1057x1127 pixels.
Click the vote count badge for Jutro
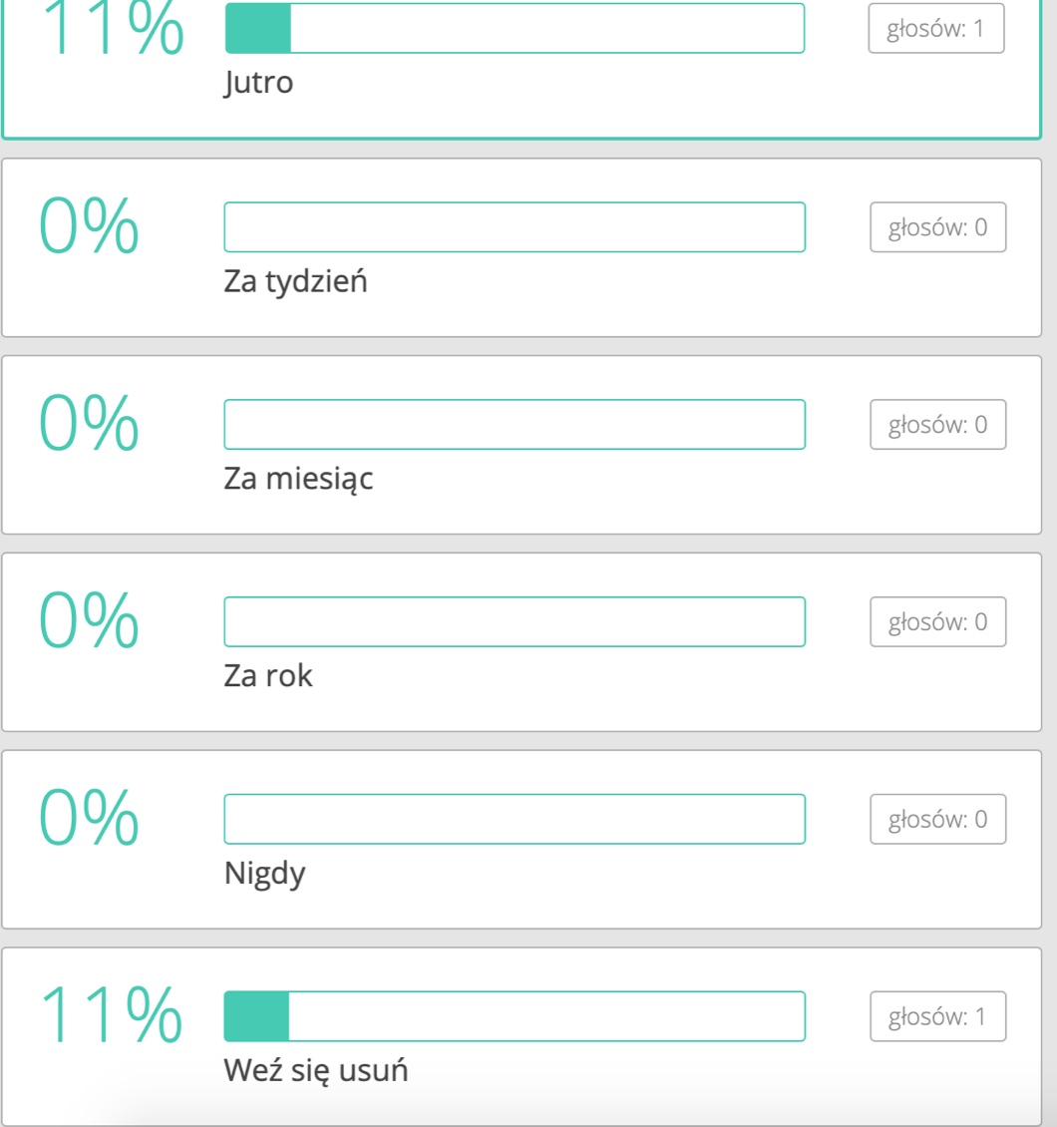(936, 28)
